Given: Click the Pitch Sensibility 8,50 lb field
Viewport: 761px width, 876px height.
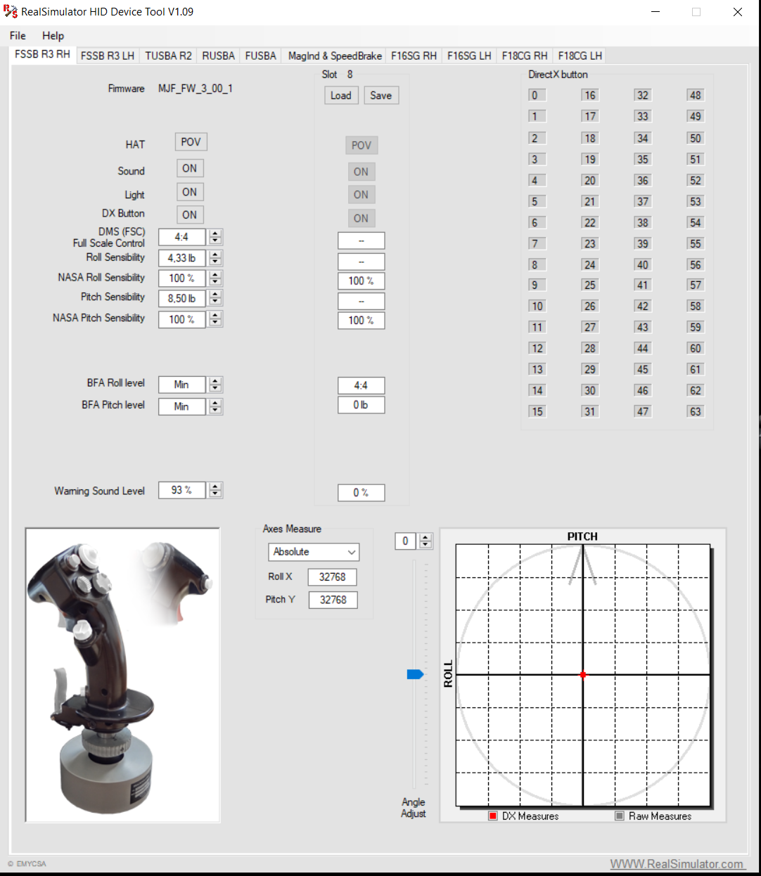Looking at the screenshot, I should point(182,299).
